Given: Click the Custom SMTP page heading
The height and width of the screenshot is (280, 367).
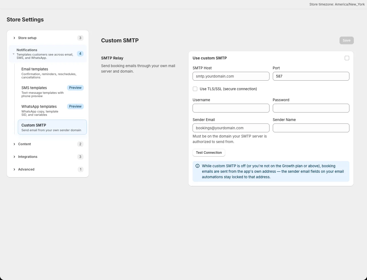Looking at the screenshot, I should point(120,40).
